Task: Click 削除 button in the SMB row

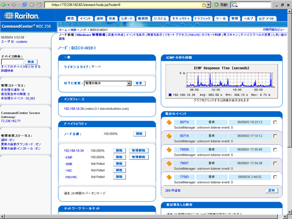Action: click(x=119, y=164)
